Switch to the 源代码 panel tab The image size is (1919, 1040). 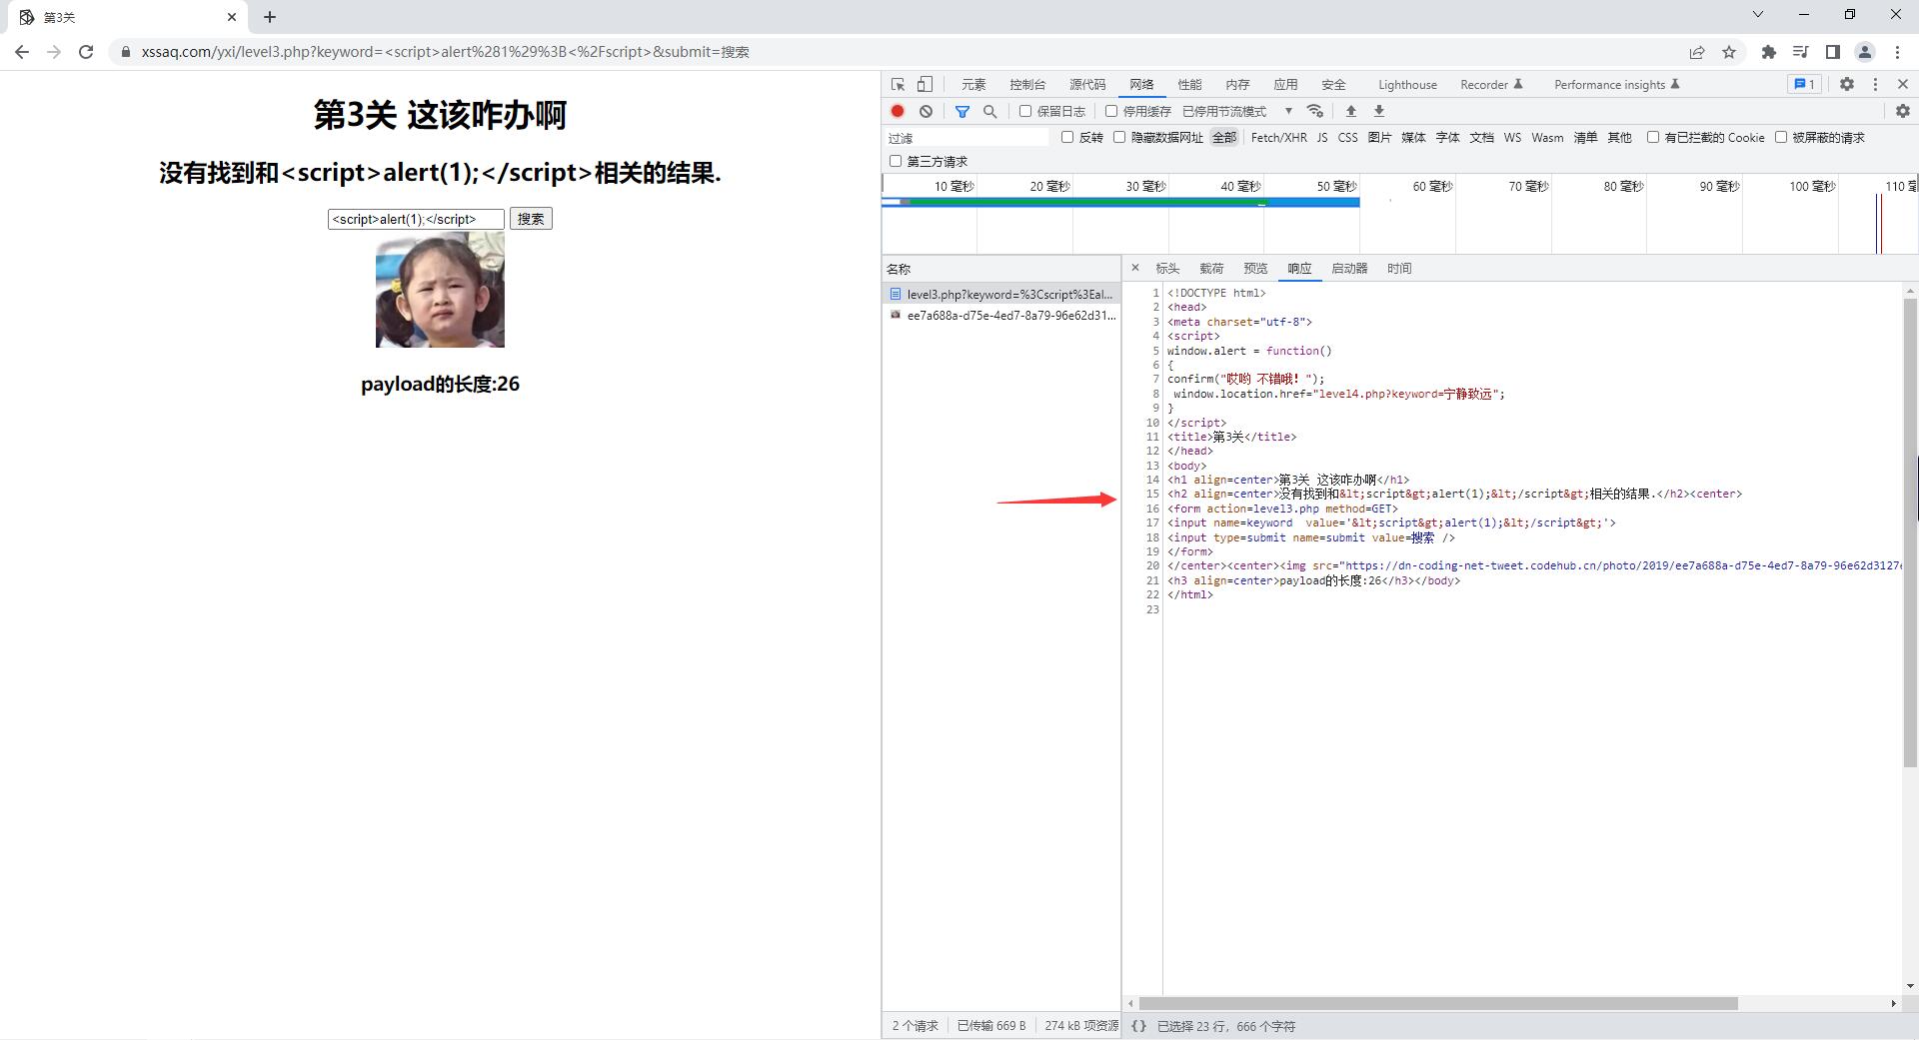pyautogui.click(x=1087, y=85)
